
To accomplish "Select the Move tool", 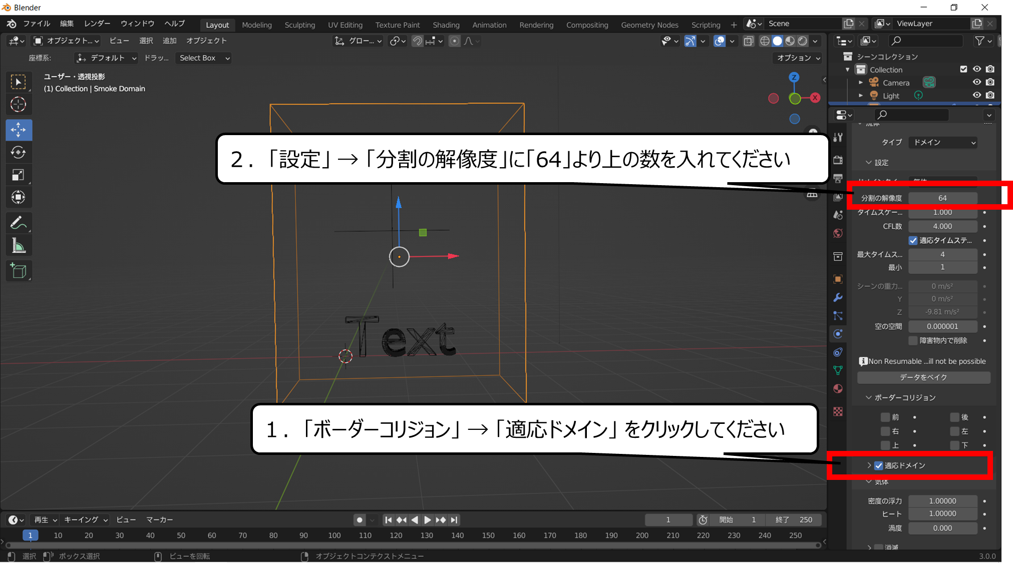I will [19, 130].
